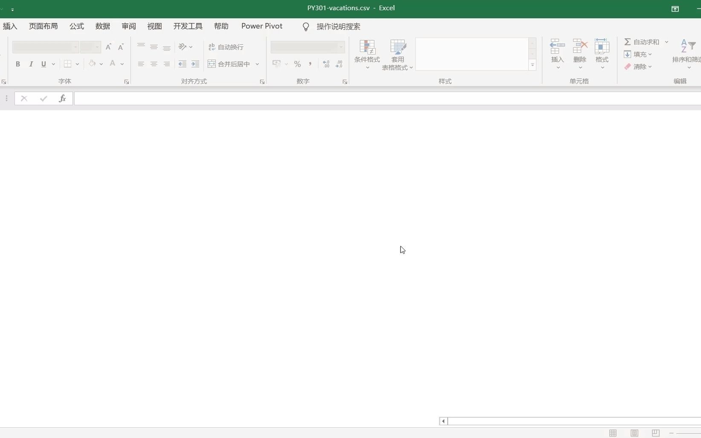
Task: Click 合并后居中 merge and center
Action: (x=229, y=64)
